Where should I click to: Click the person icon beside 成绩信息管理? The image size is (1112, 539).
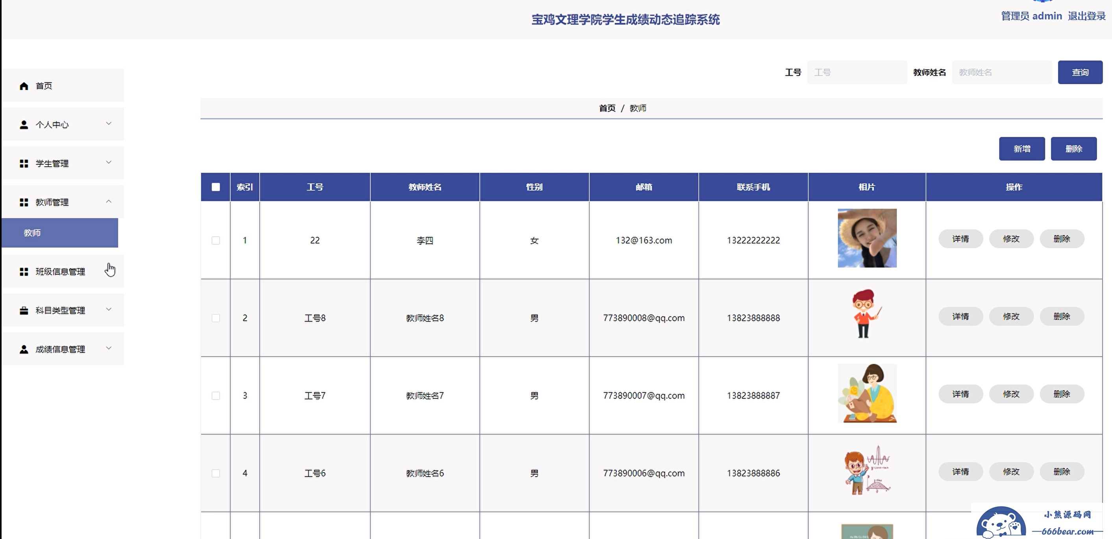tap(24, 349)
